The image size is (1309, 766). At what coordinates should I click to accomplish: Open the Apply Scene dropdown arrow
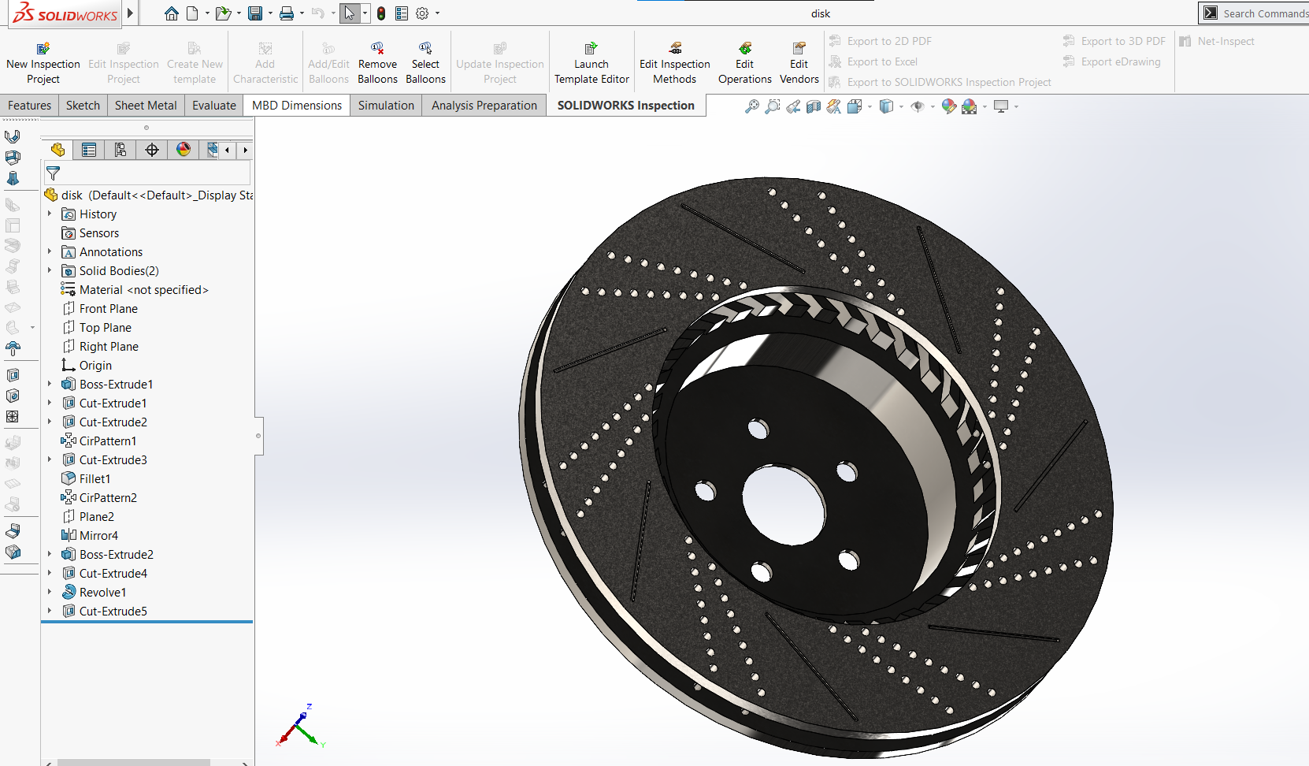pos(985,106)
